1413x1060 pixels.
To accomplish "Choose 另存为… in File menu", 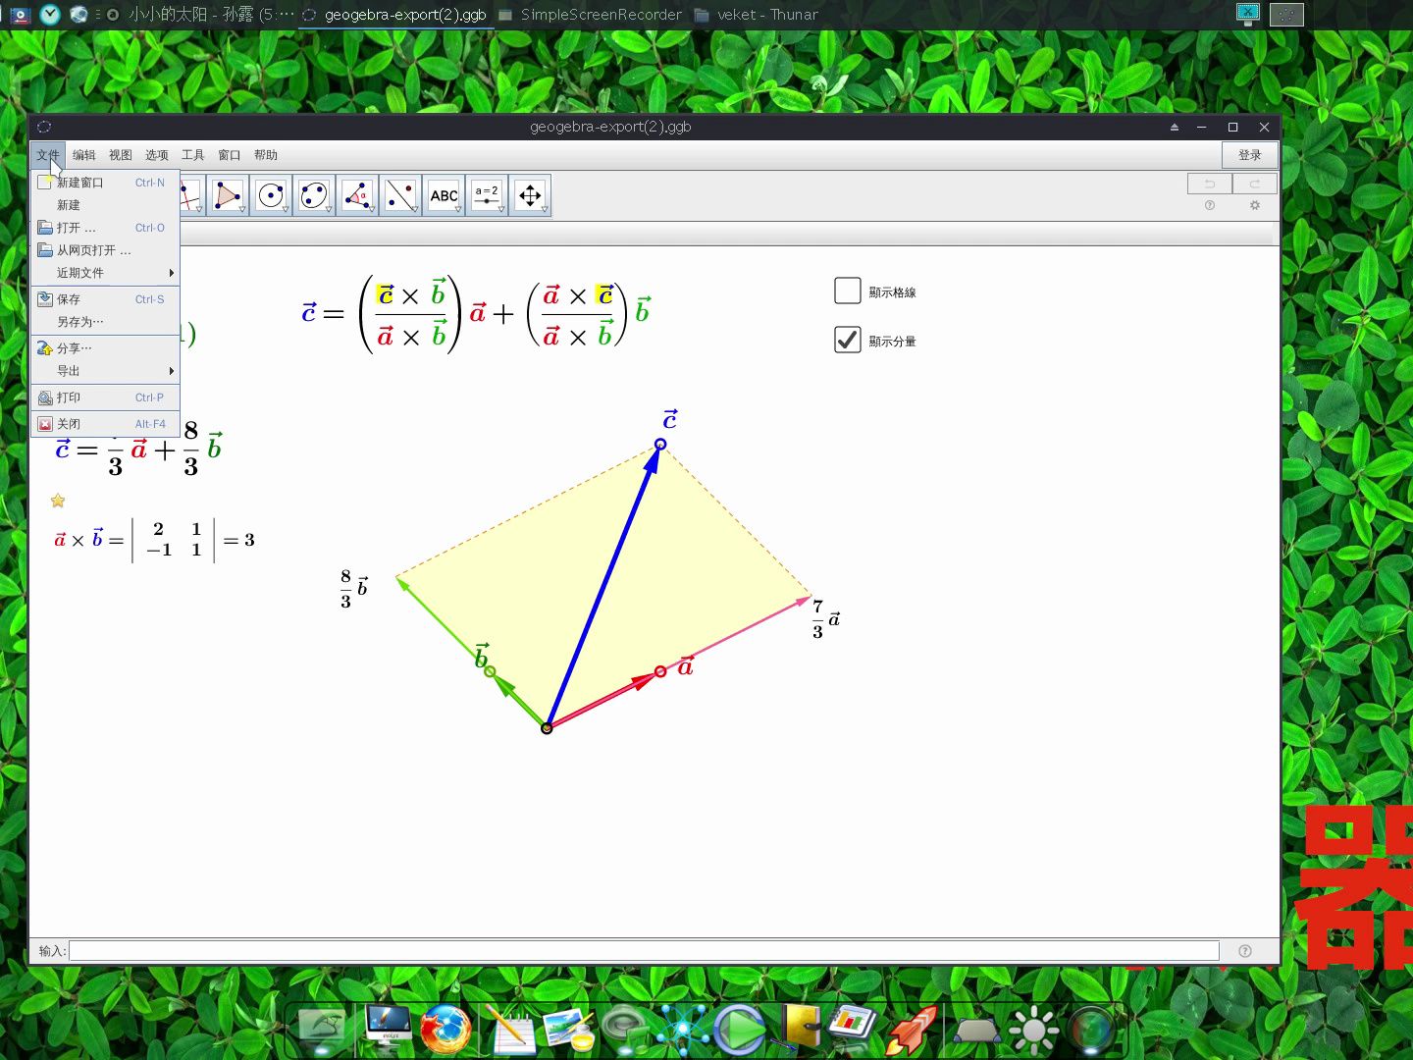I will [x=106, y=322].
